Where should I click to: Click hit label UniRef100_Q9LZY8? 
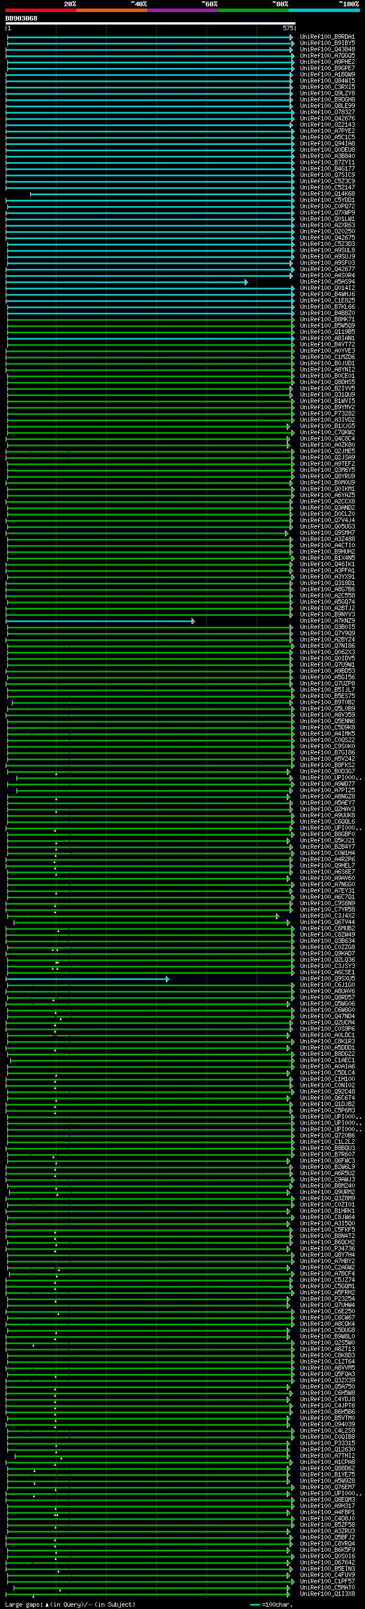click(x=327, y=93)
